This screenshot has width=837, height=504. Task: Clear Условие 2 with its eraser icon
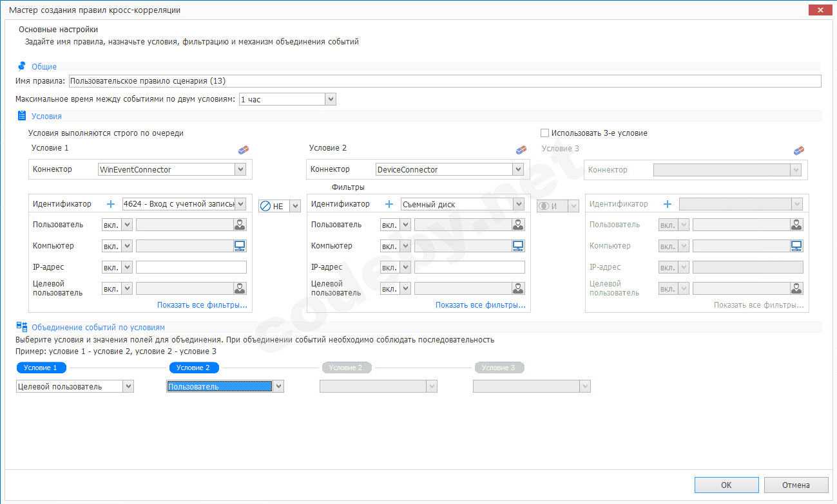(521, 150)
